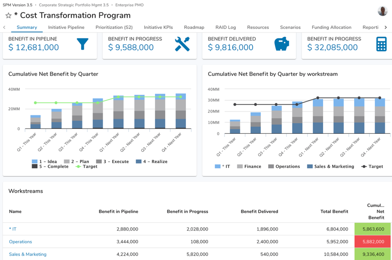The width and height of the screenshot is (392, 260).
Task: Open the Operations workstream link
Action: 20,242
